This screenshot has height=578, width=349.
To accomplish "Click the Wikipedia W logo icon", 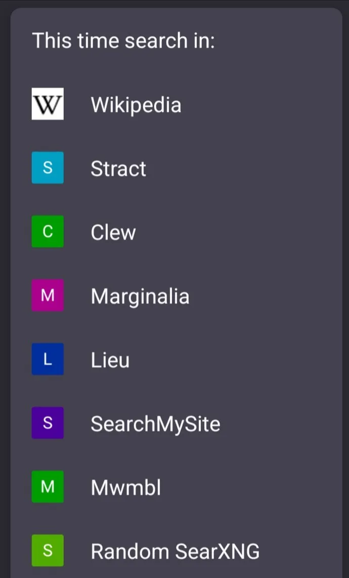I will [x=48, y=104].
